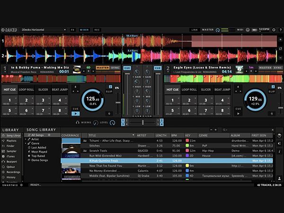
Task: Open the 2Decks Horizontal layout dropdown
Action: coord(44,30)
